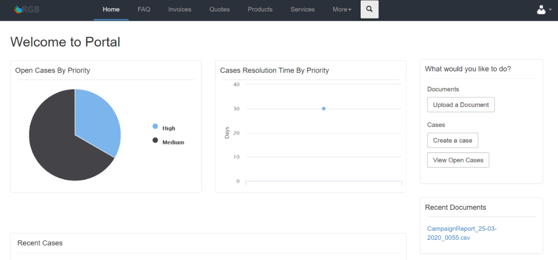558x260 pixels.
Task: Go to the Home tab
Action: pos(111,10)
